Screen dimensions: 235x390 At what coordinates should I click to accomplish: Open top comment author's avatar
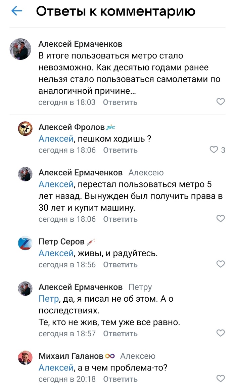(x=20, y=49)
